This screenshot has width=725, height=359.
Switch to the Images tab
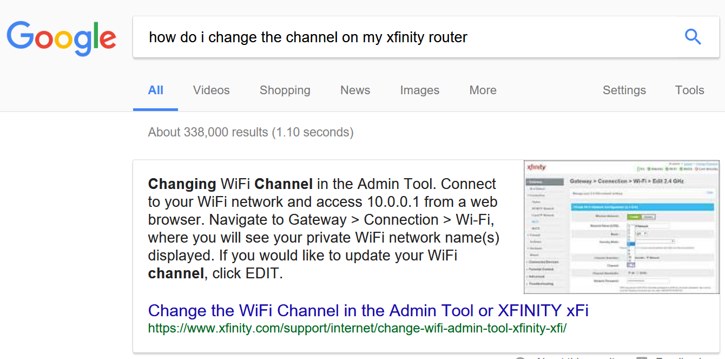[x=419, y=90]
